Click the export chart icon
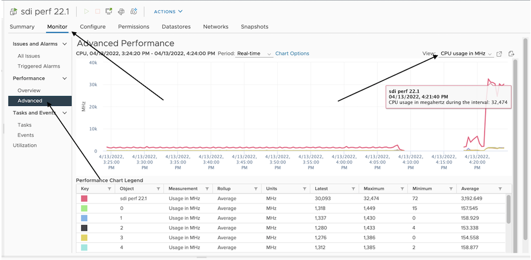The height and width of the screenshot is (260, 531). (x=511, y=54)
